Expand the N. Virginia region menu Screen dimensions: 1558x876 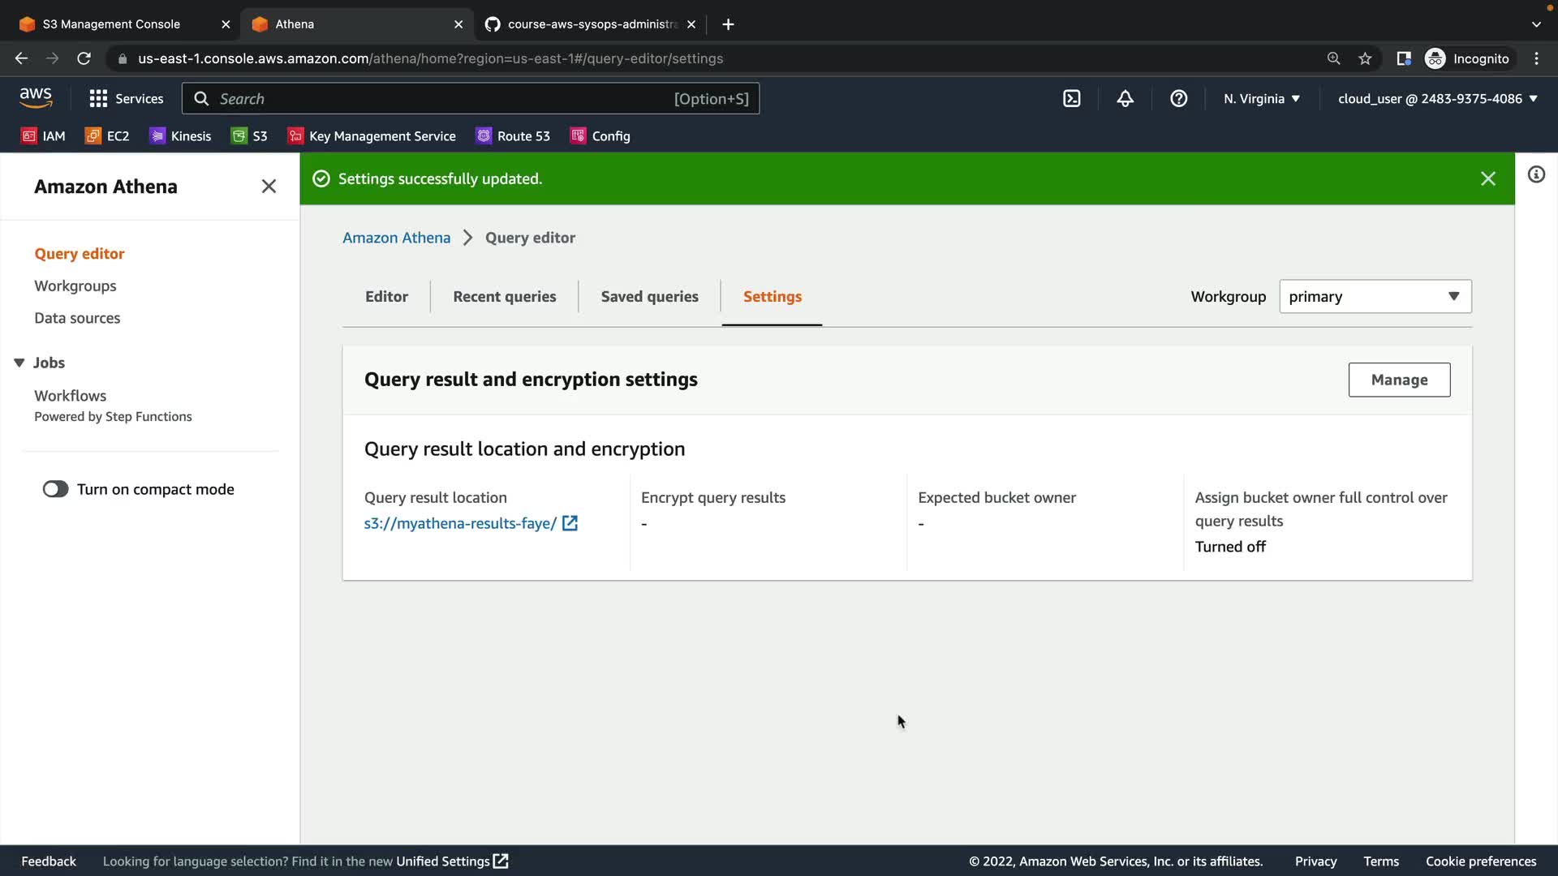[1261, 98]
